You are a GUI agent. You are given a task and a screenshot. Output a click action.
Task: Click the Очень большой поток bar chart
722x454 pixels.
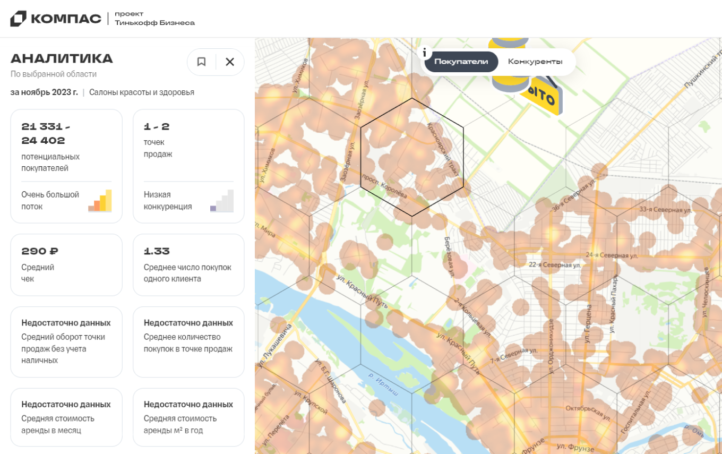100,201
